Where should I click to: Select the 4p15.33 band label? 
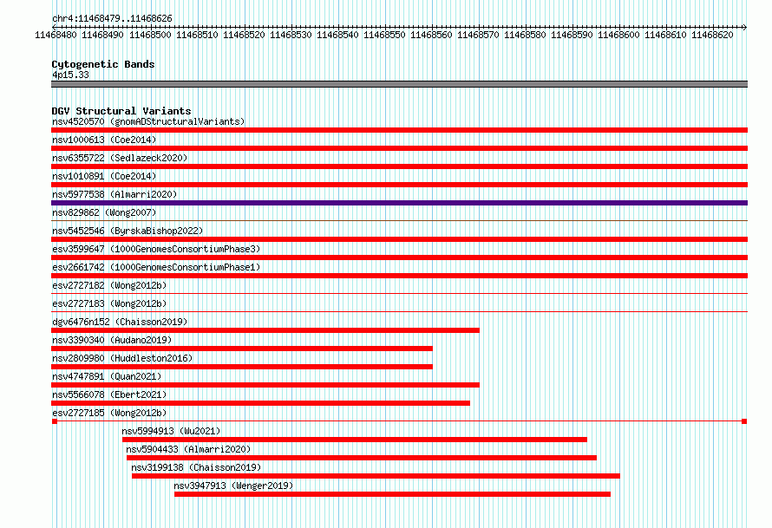coord(70,75)
